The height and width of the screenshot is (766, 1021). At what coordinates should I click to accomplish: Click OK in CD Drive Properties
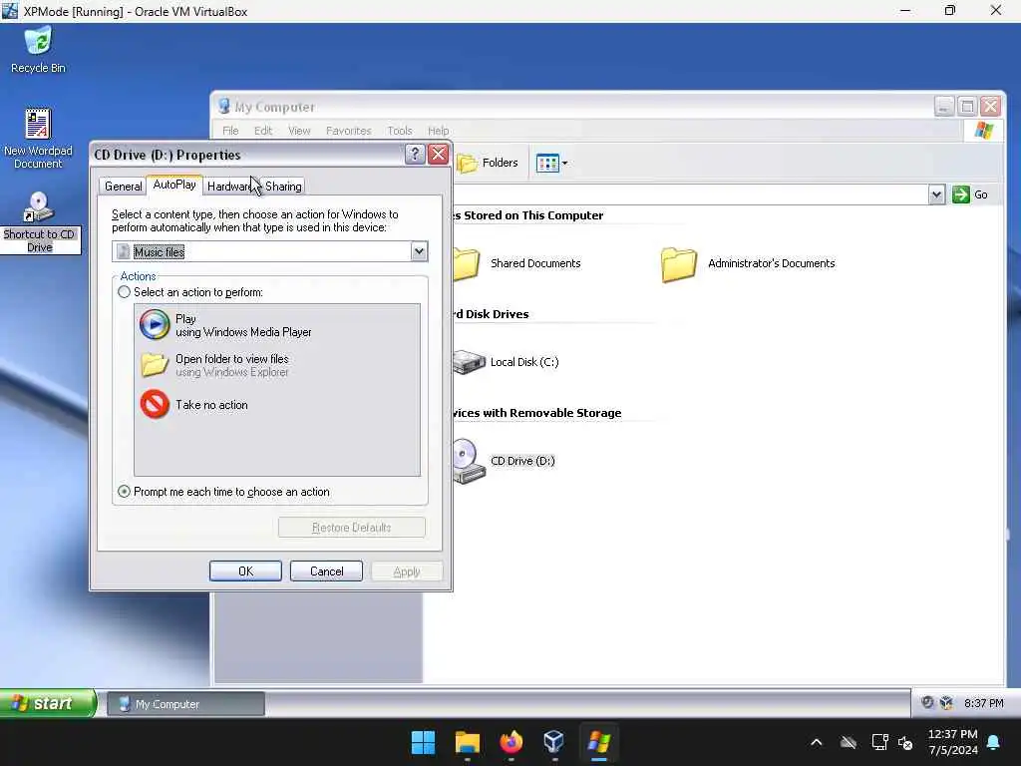[245, 572]
